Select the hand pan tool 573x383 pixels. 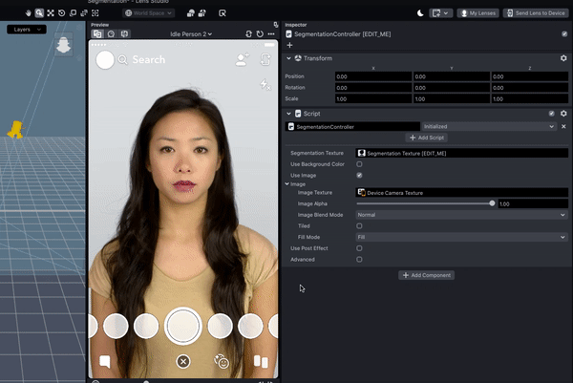[x=28, y=13]
